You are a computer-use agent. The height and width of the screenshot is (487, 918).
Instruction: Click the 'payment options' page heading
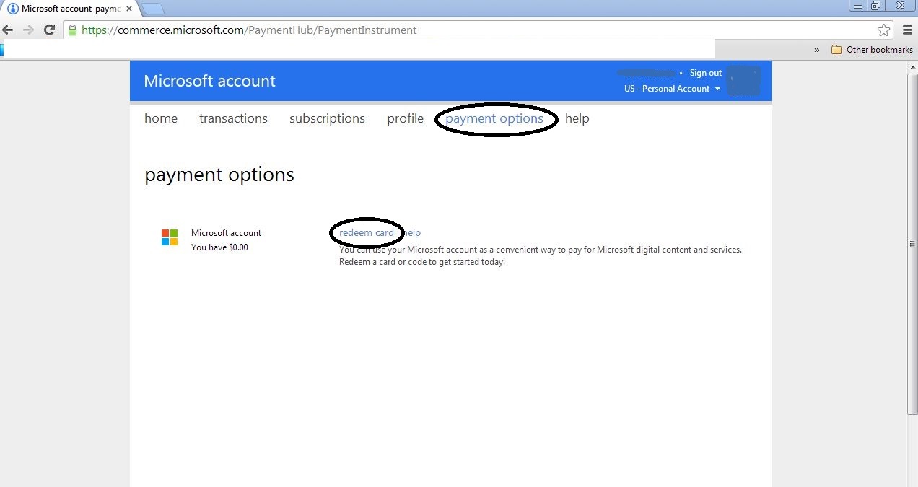coord(219,175)
